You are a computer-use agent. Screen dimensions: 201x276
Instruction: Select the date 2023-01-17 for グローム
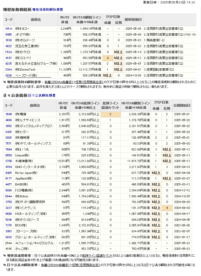coord(182,237)
